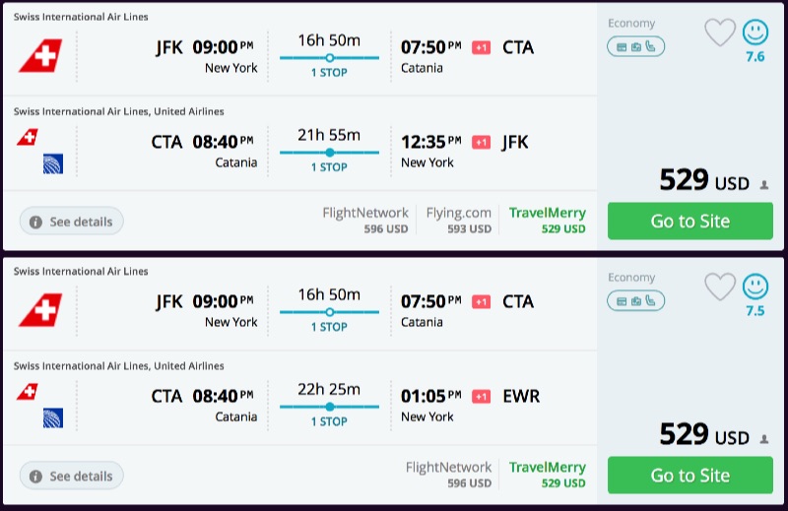Click Swiss airline logo on first JFK outbound flight
Image resolution: width=788 pixels, height=511 pixels.
[x=39, y=56]
